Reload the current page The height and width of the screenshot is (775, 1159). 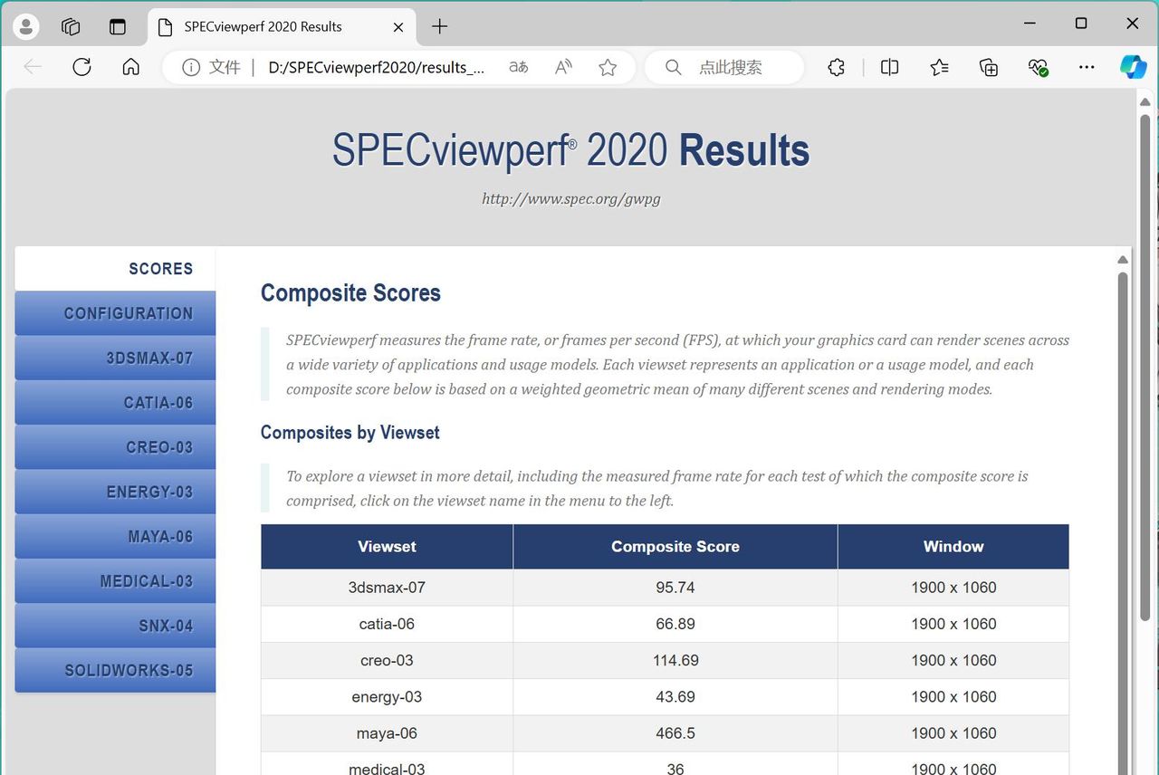82,67
